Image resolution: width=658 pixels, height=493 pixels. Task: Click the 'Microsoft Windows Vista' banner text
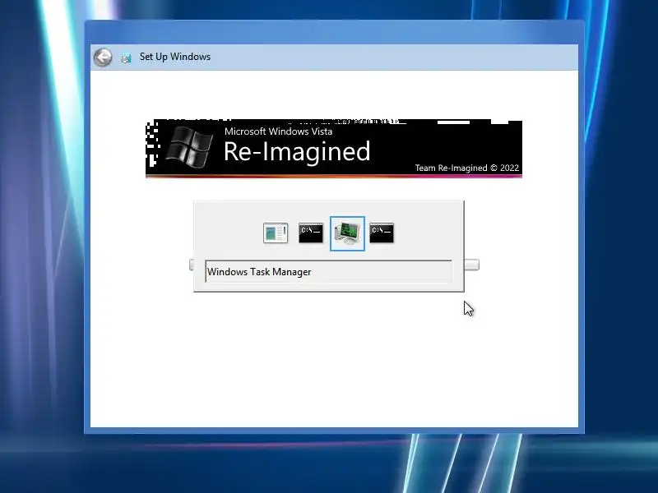(278, 131)
